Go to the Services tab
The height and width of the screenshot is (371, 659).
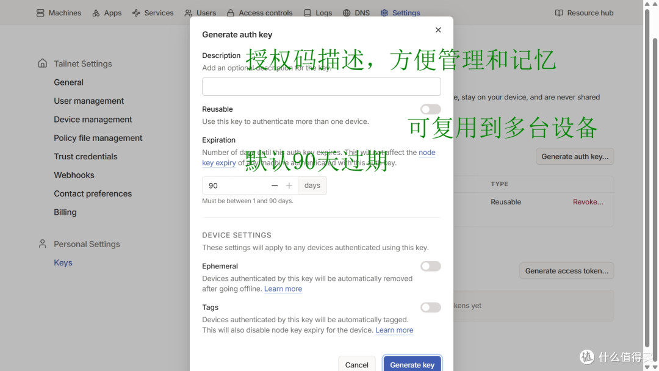click(x=153, y=13)
